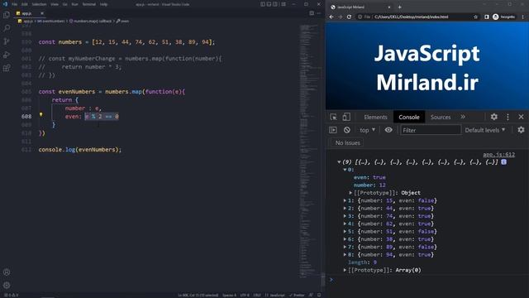Click the Prettier status bar item
Image resolution: width=529 pixels, height=298 pixels.
pos(297,295)
